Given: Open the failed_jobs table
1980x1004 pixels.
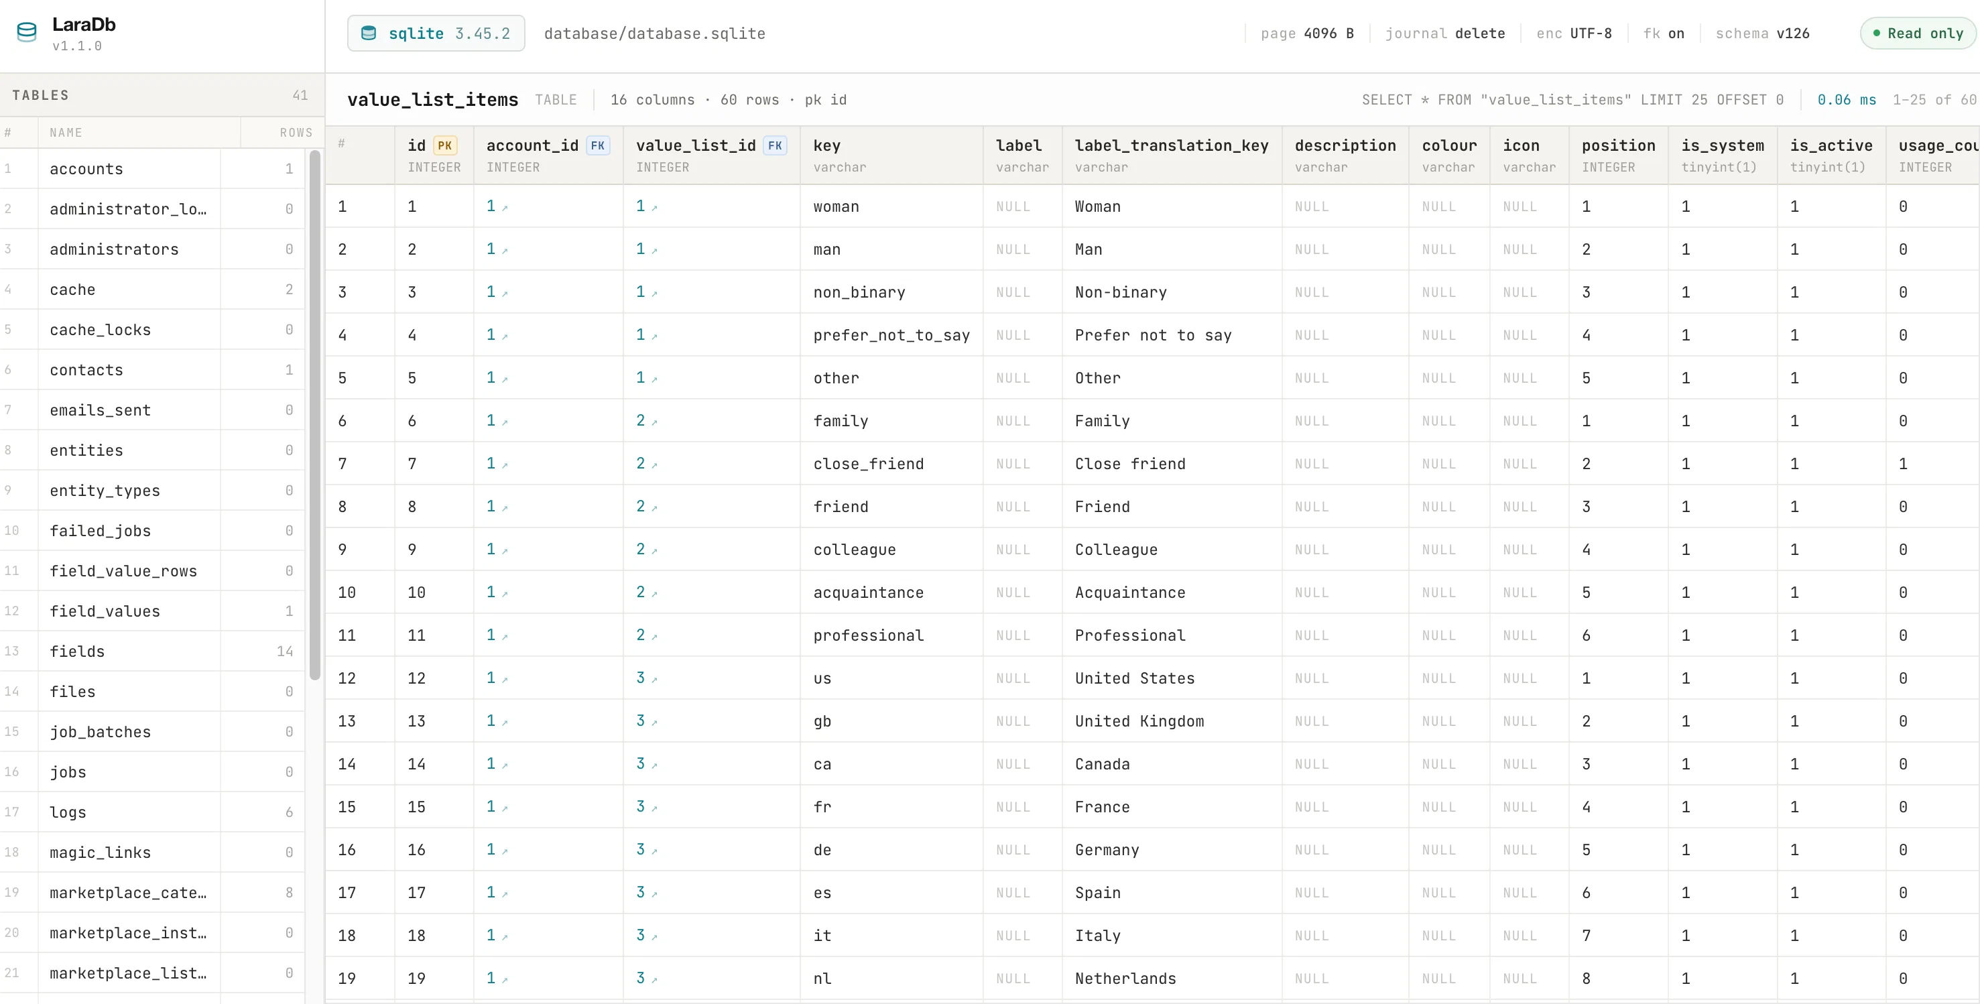Looking at the screenshot, I should 152,530.
